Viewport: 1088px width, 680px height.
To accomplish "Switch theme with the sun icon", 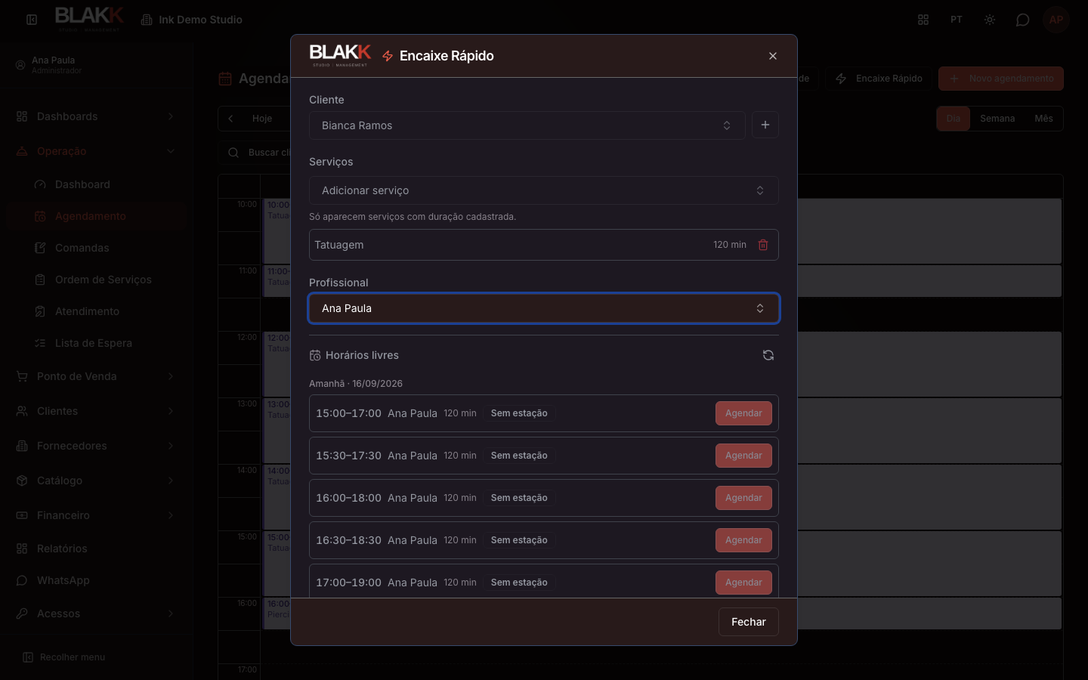I will 990,20.
